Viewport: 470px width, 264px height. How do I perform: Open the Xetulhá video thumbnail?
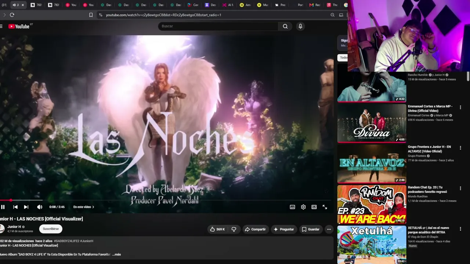372,245
